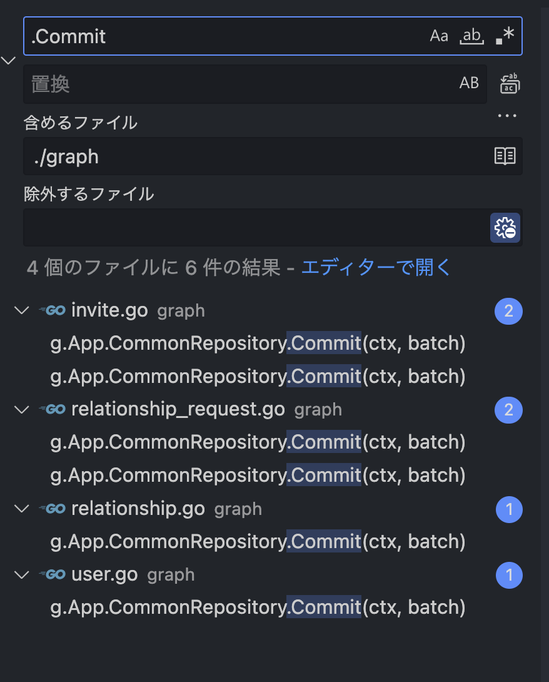Open second match in relationship_request.go
Image resolution: width=549 pixels, height=682 pixels.
tap(258, 475)
